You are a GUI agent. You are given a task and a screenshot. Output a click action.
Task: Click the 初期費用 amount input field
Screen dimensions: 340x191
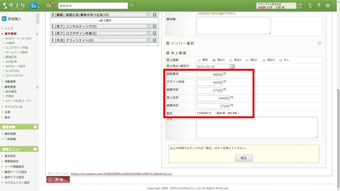click(209, 74)
